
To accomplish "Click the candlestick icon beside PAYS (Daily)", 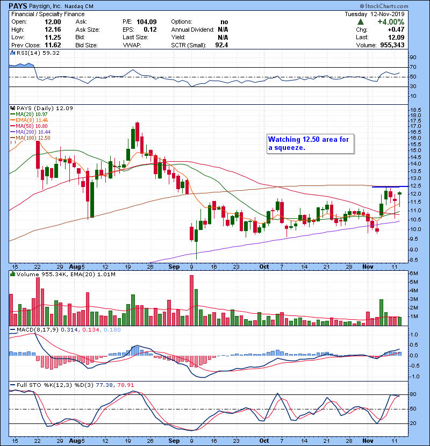I will (12, 109).
